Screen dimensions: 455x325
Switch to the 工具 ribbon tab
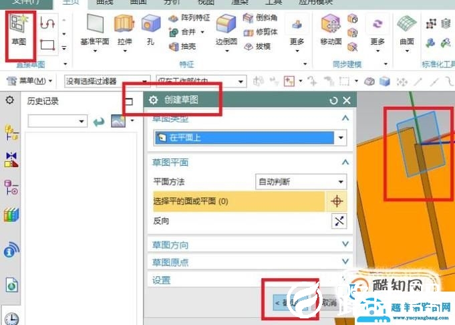click(x=273, y=2)
